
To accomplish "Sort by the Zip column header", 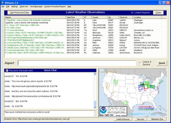I will click(x=113, y=17).
